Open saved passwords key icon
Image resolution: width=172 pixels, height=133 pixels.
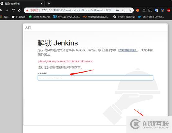(x=117, y=10)
